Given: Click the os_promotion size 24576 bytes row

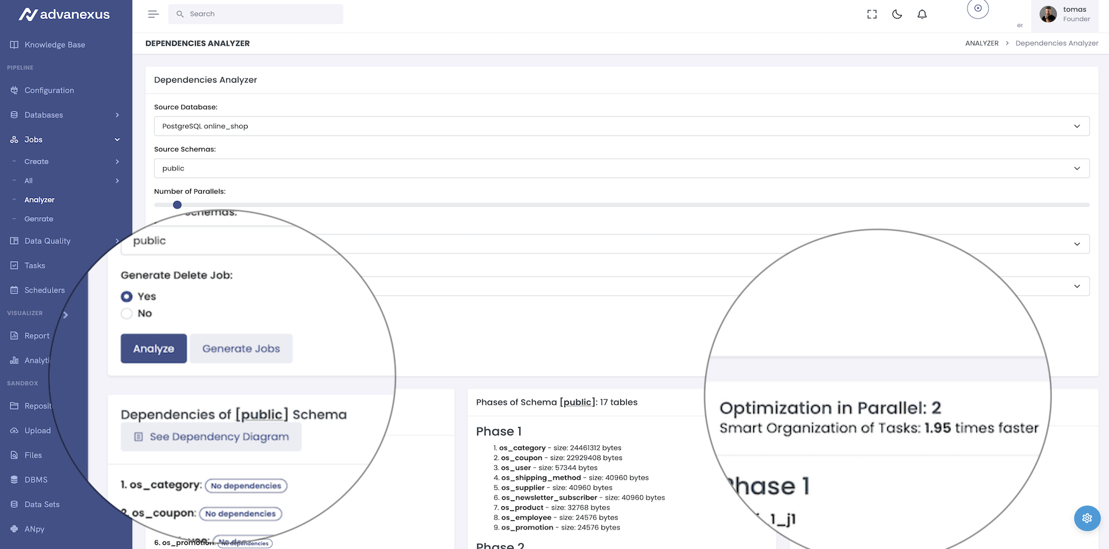Looking at the screenshot, I should [560, 528].
